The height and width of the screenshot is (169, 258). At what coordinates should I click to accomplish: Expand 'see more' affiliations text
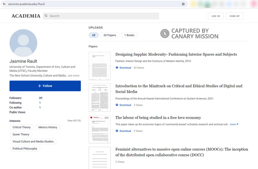74,76
